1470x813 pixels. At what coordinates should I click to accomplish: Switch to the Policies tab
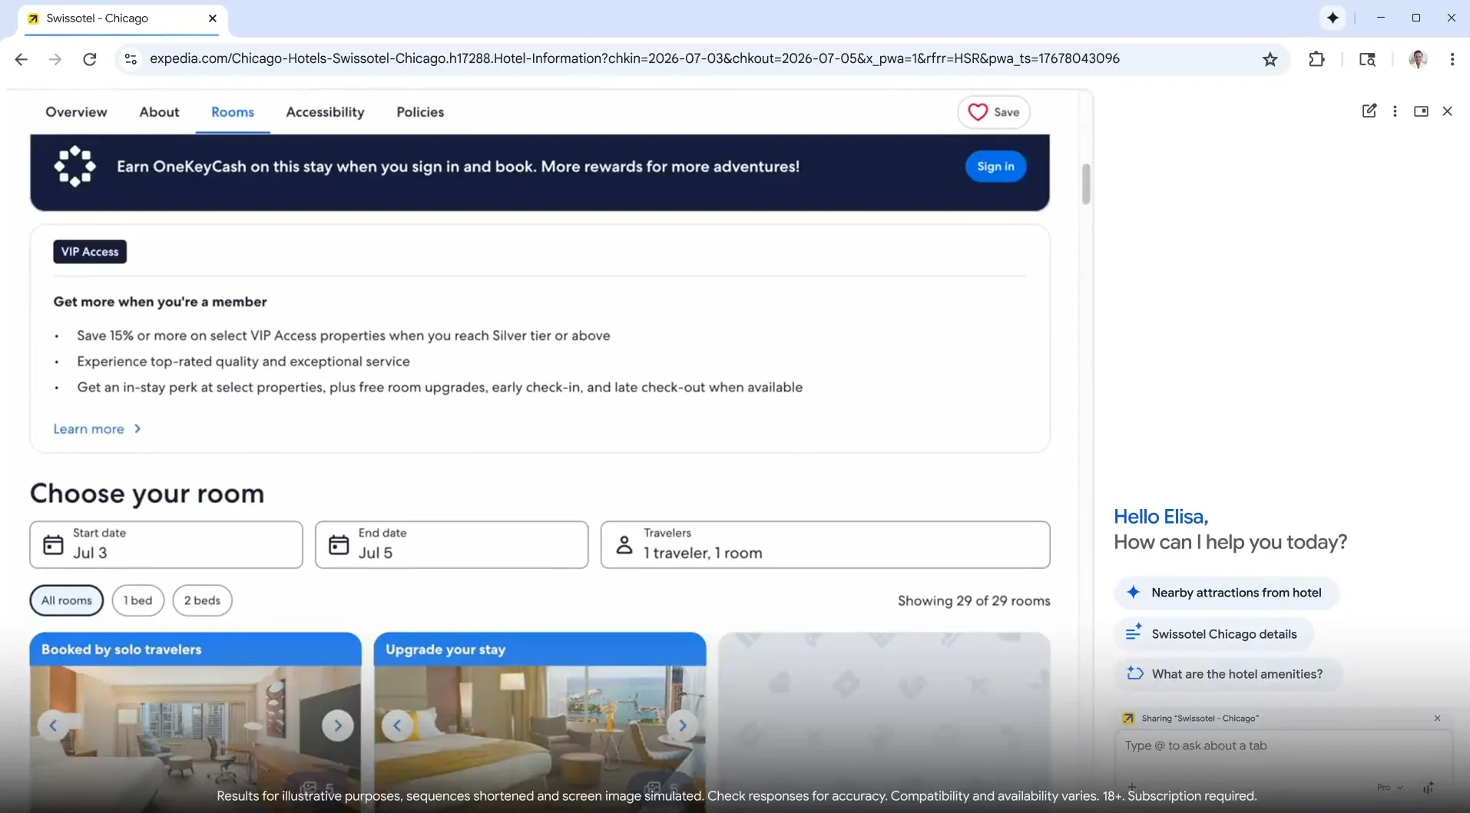tap(420, 112)
